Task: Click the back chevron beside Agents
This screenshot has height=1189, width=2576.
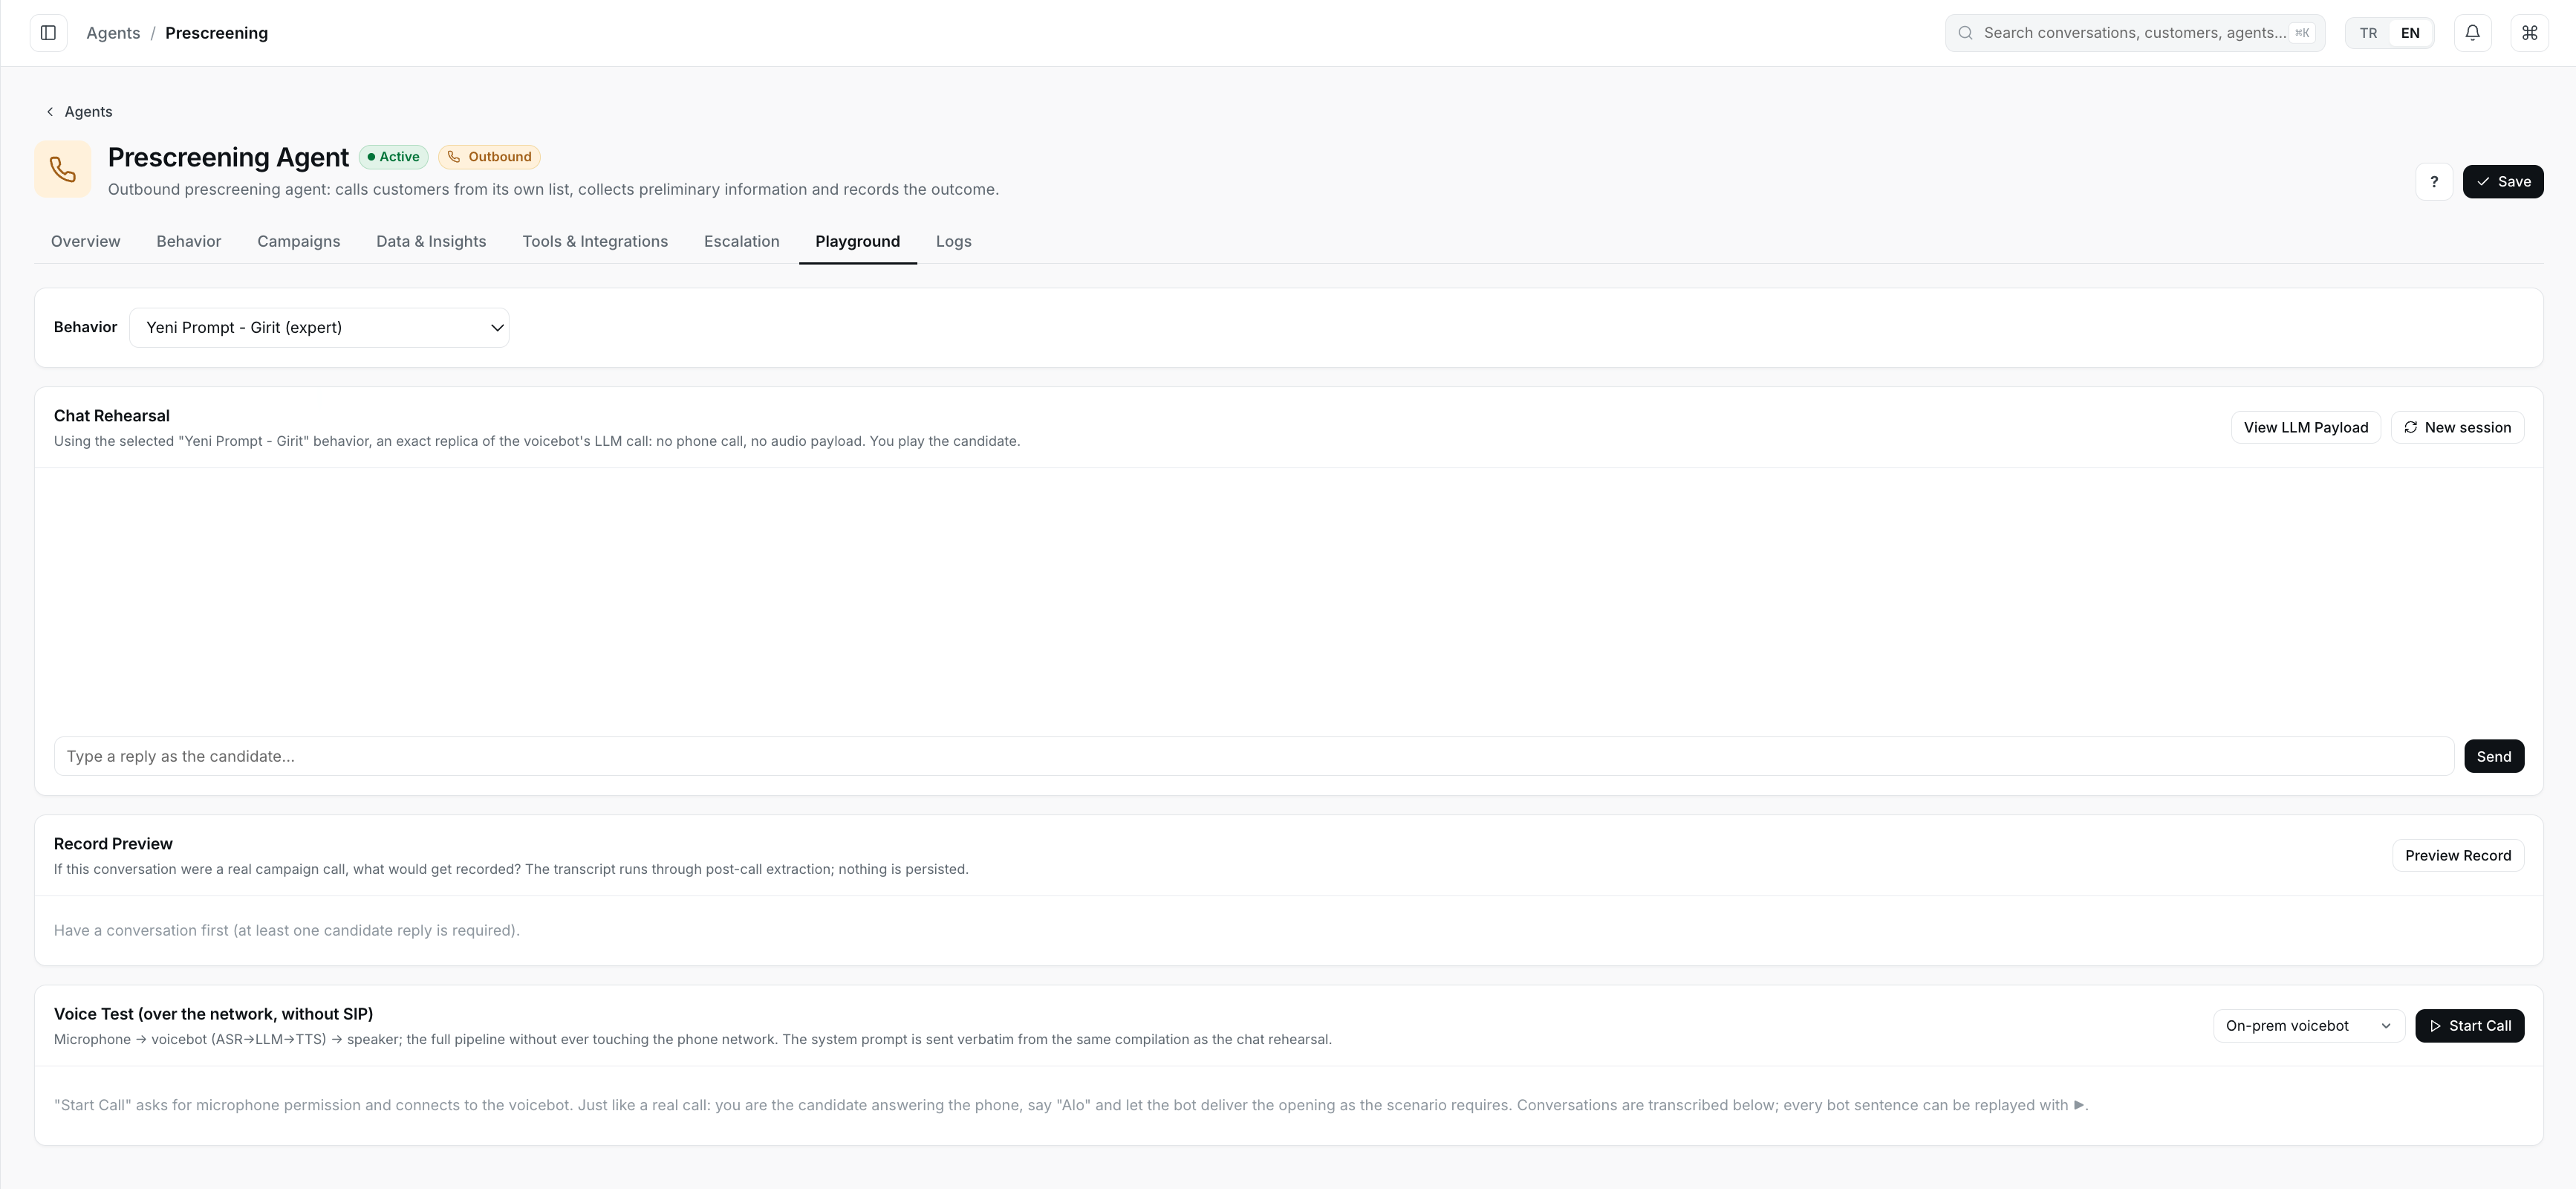Action: 50,112
